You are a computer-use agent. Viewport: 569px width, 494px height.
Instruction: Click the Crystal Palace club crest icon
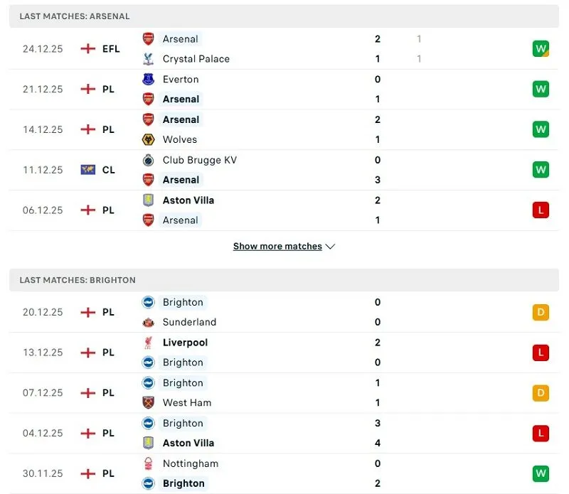tap(148, 59)
